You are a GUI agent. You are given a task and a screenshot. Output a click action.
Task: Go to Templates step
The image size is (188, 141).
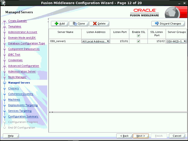tap(15, 26)
